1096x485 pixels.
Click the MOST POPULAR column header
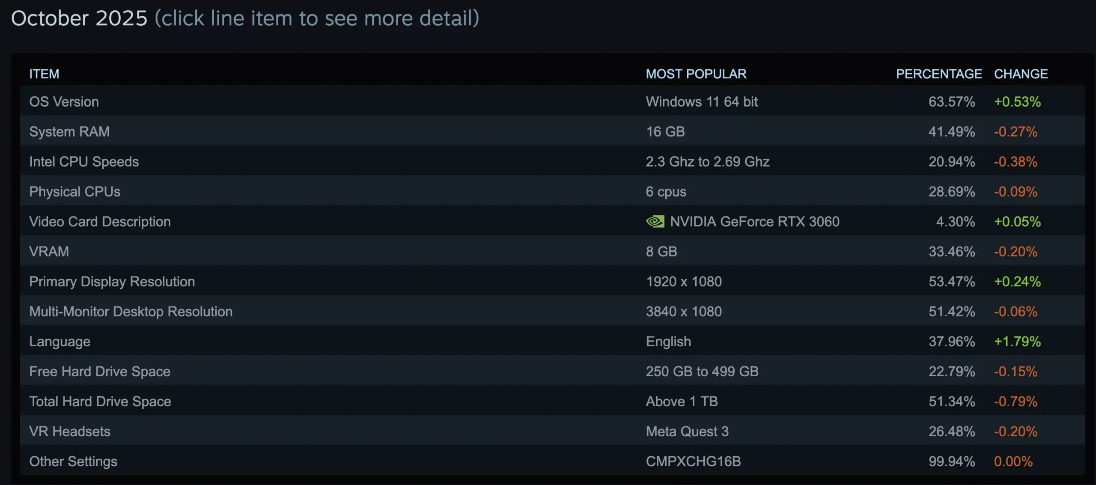point(696,74)
